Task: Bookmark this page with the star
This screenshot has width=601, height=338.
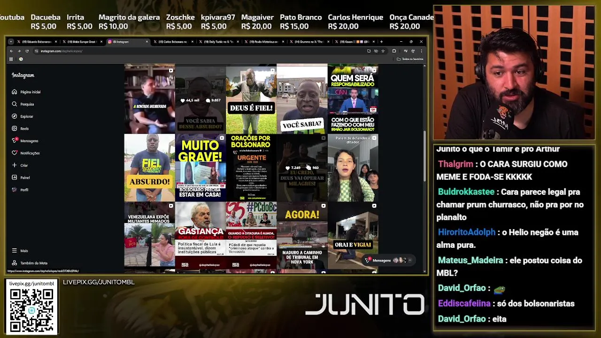Action: click(383, 51)
